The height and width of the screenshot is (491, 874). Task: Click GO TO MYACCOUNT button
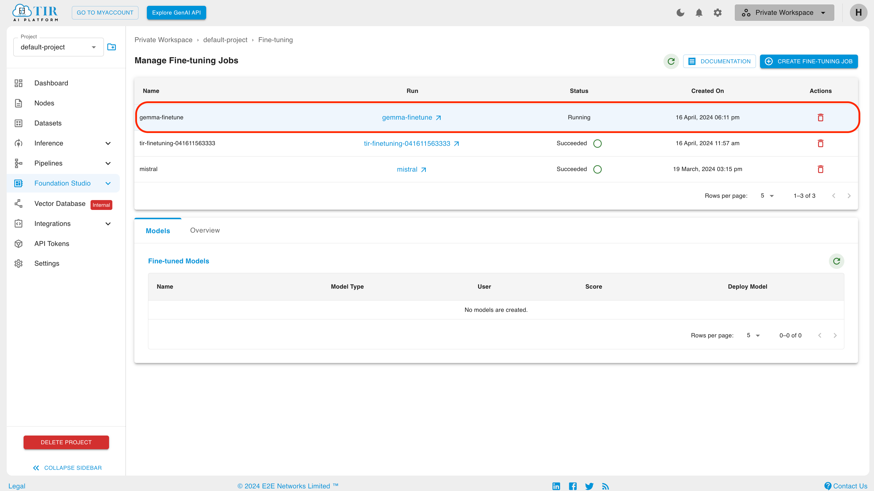(105, 12)
